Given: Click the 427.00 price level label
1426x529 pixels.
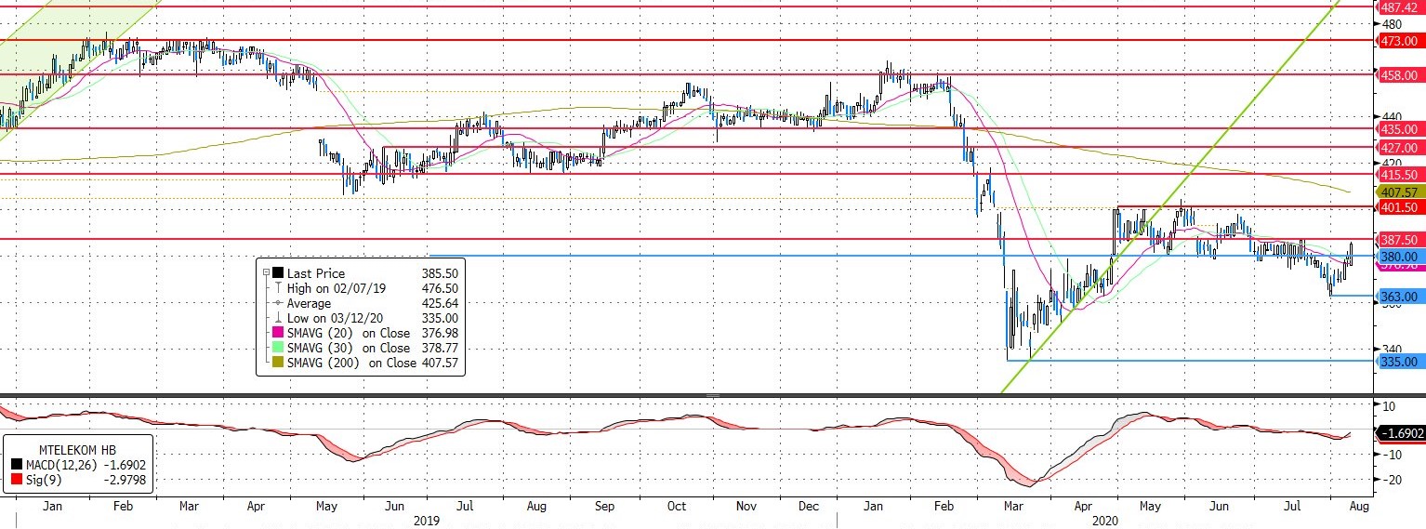Looking at the screenshot, I should pyautogui.click(x=1400, y=148).
